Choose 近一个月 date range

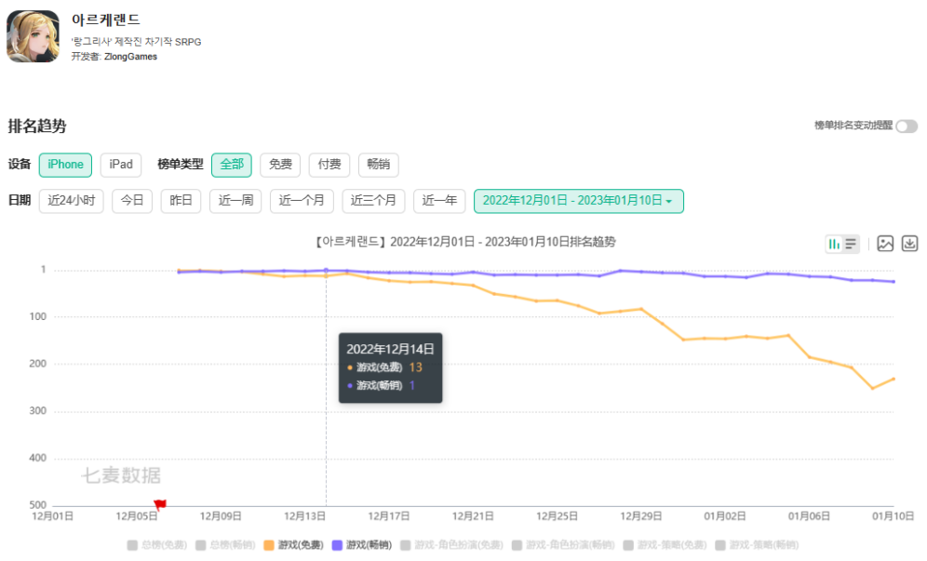pyautogui.click(x=302, y=201)
